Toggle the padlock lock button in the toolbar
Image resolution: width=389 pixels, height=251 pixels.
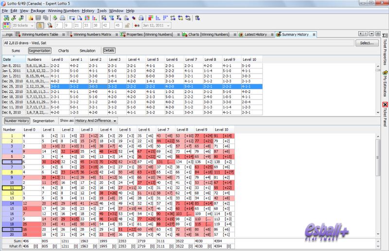pos(40,25)
